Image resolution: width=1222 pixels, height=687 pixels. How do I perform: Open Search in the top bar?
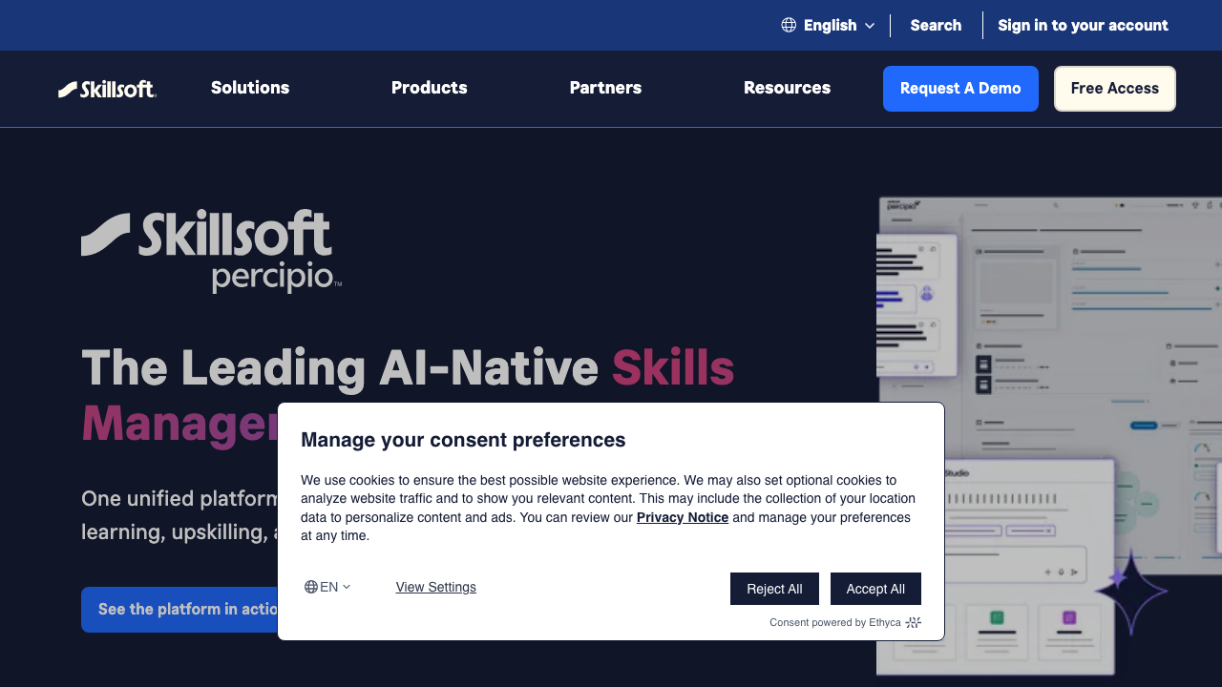click(x=936, y=25)
